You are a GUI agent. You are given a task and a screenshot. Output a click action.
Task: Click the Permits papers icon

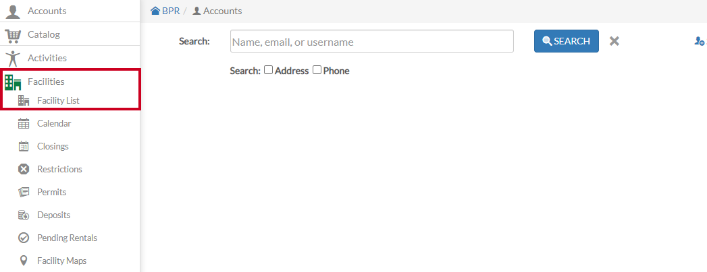24,193
